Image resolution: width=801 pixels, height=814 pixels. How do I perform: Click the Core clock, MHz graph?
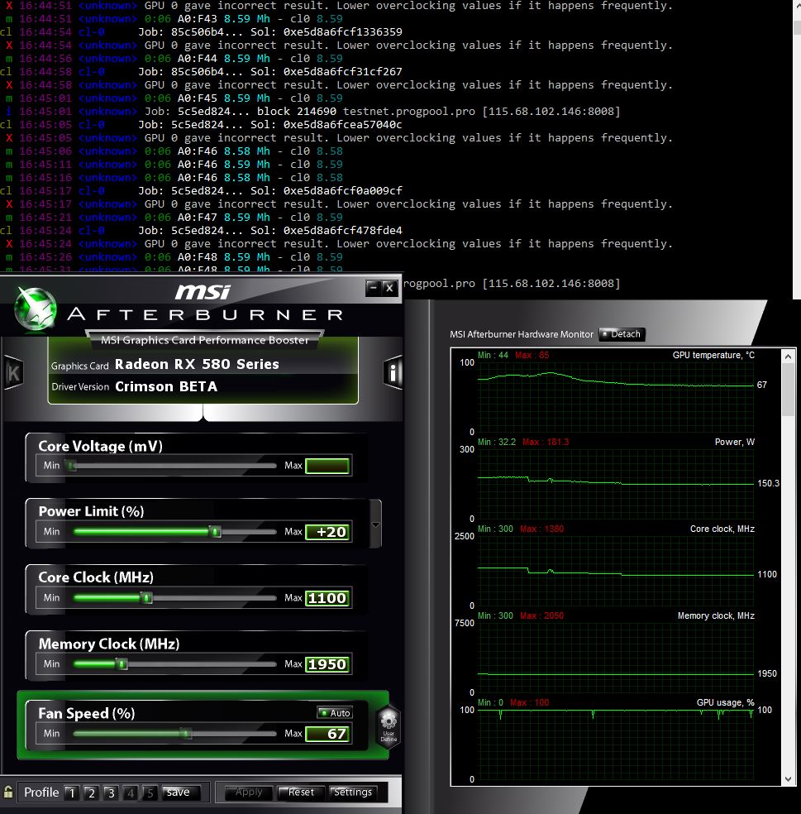tap(616, 571)
